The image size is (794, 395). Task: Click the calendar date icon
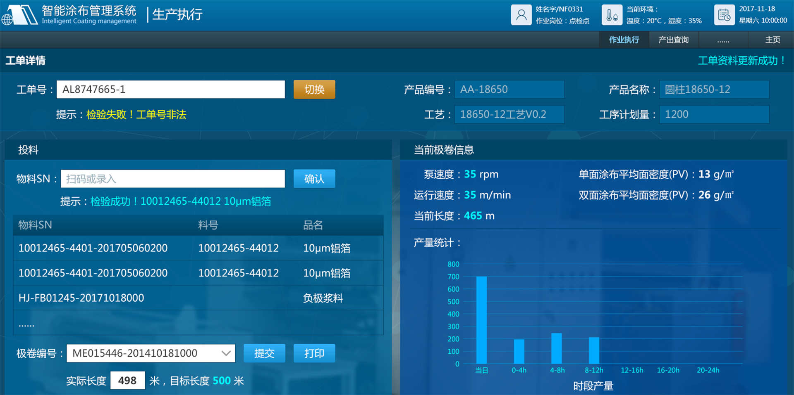pyautogui.click(x=724, y=15)
